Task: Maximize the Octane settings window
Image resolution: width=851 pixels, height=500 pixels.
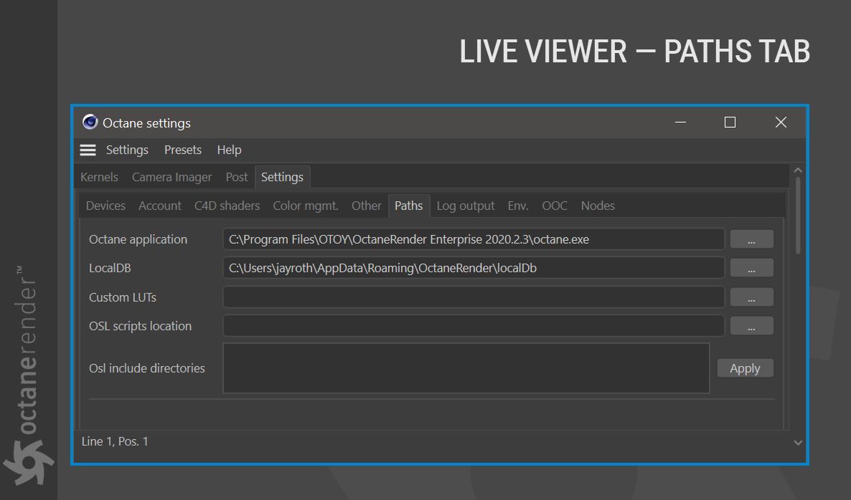Action: click(x=730, y=122)
